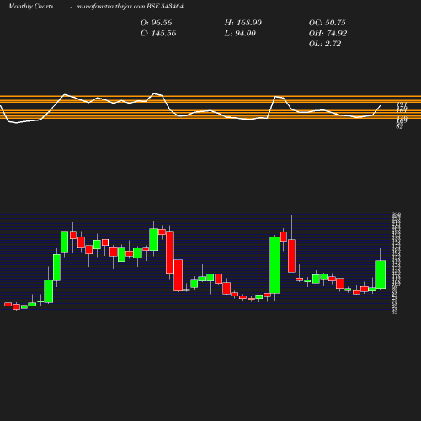
Task: Click the "OH: 74.92" reading
Action: pos(328,33)
